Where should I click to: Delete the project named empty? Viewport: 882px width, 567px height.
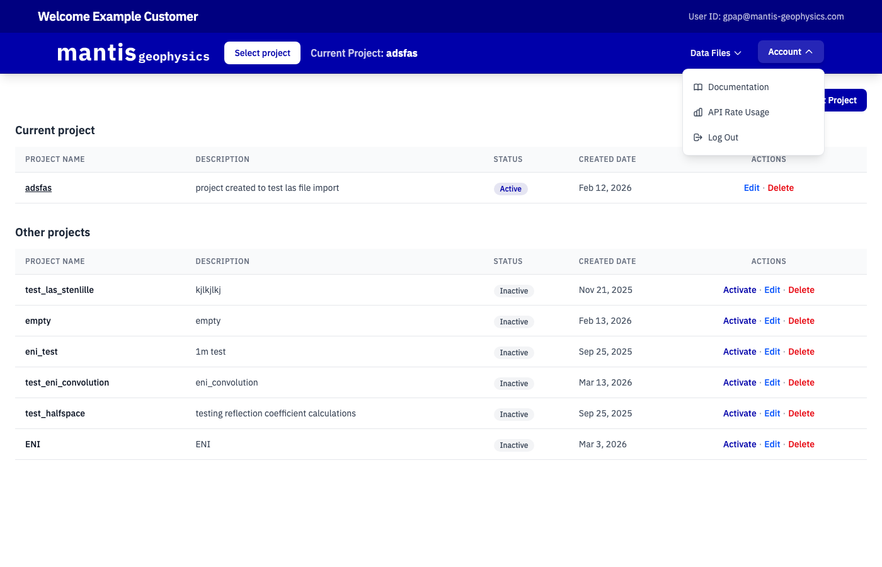coord(801,321)
